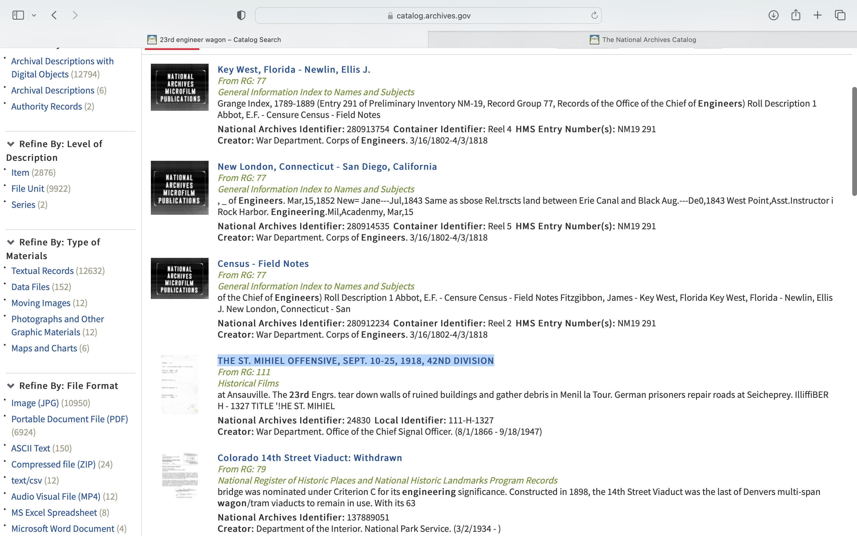This screenshot has height=536, width=857.
Task: Show the tab overview icon
Action: 840,15
